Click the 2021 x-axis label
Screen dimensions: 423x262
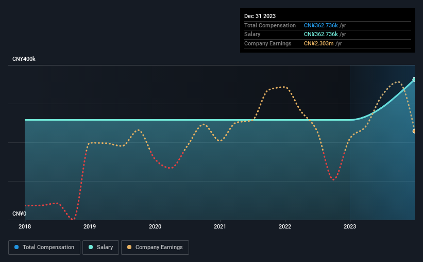220,226
